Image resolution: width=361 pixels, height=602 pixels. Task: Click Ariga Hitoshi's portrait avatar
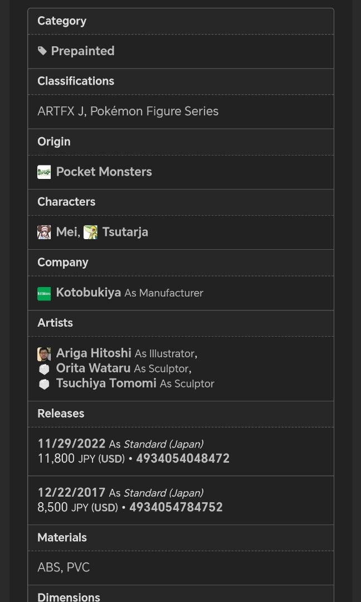pos(44,353)
